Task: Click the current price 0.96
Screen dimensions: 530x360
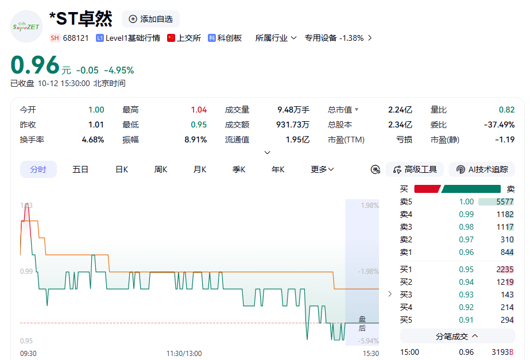Action: (x=35, y=65)
